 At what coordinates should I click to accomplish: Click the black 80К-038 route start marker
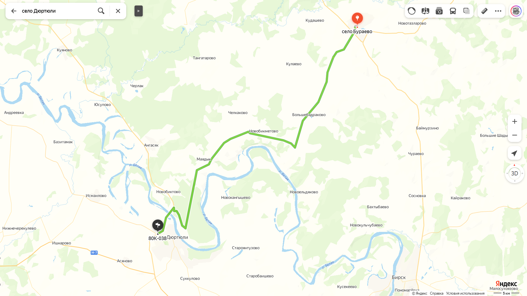(158, 226)
